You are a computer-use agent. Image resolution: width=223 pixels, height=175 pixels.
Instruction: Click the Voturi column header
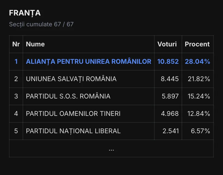tap(167, 44)
